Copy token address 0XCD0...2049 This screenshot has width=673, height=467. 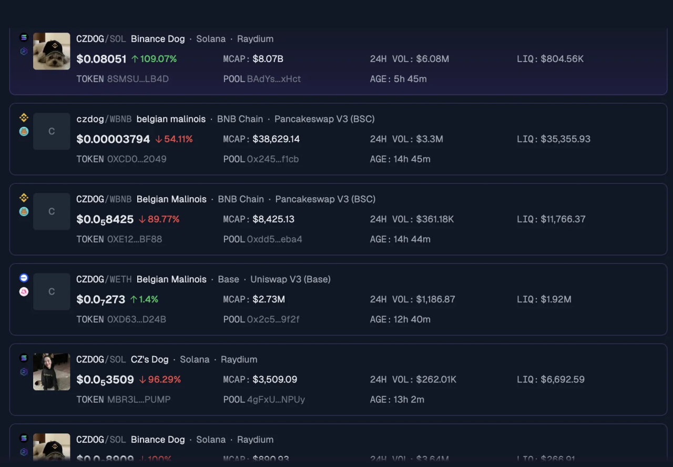tap(137, 159)
